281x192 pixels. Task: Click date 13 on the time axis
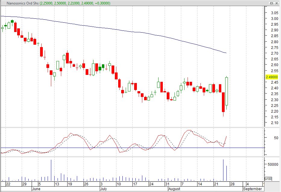tap(57, 184)
